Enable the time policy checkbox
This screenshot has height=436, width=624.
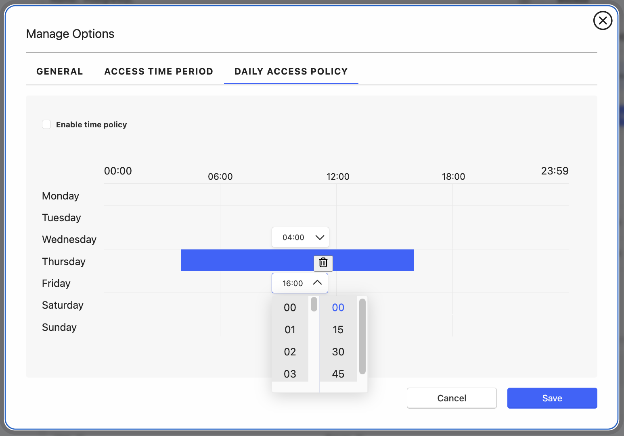point(47,125)
